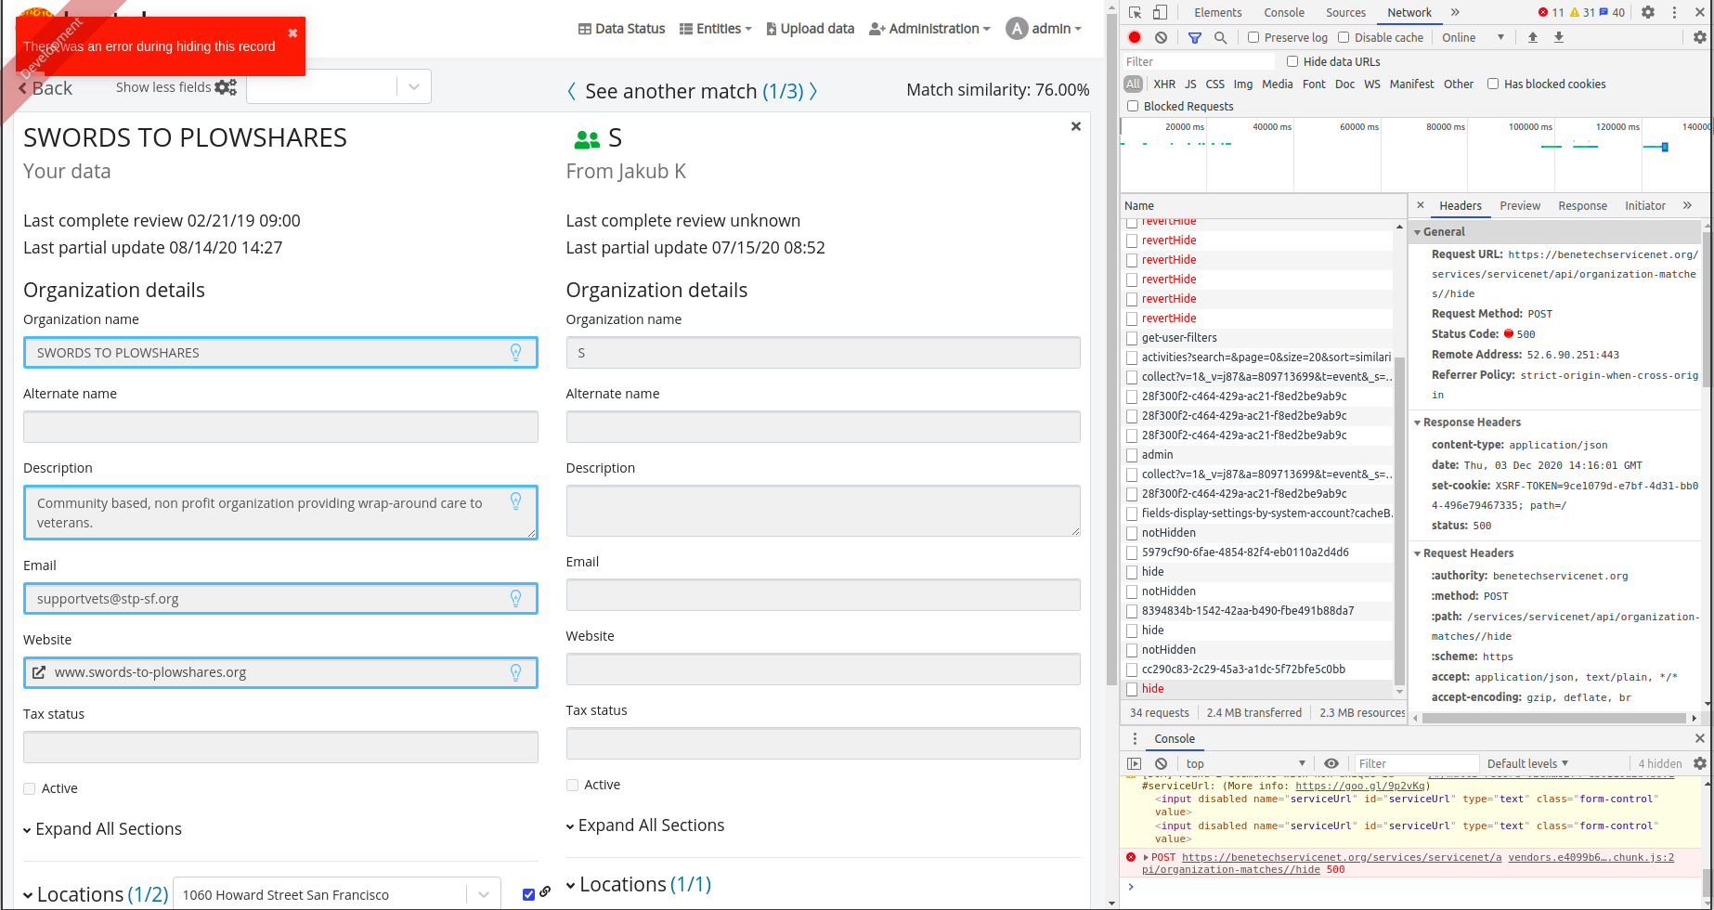Create a live expression with the eye icon

[1331, 762]
